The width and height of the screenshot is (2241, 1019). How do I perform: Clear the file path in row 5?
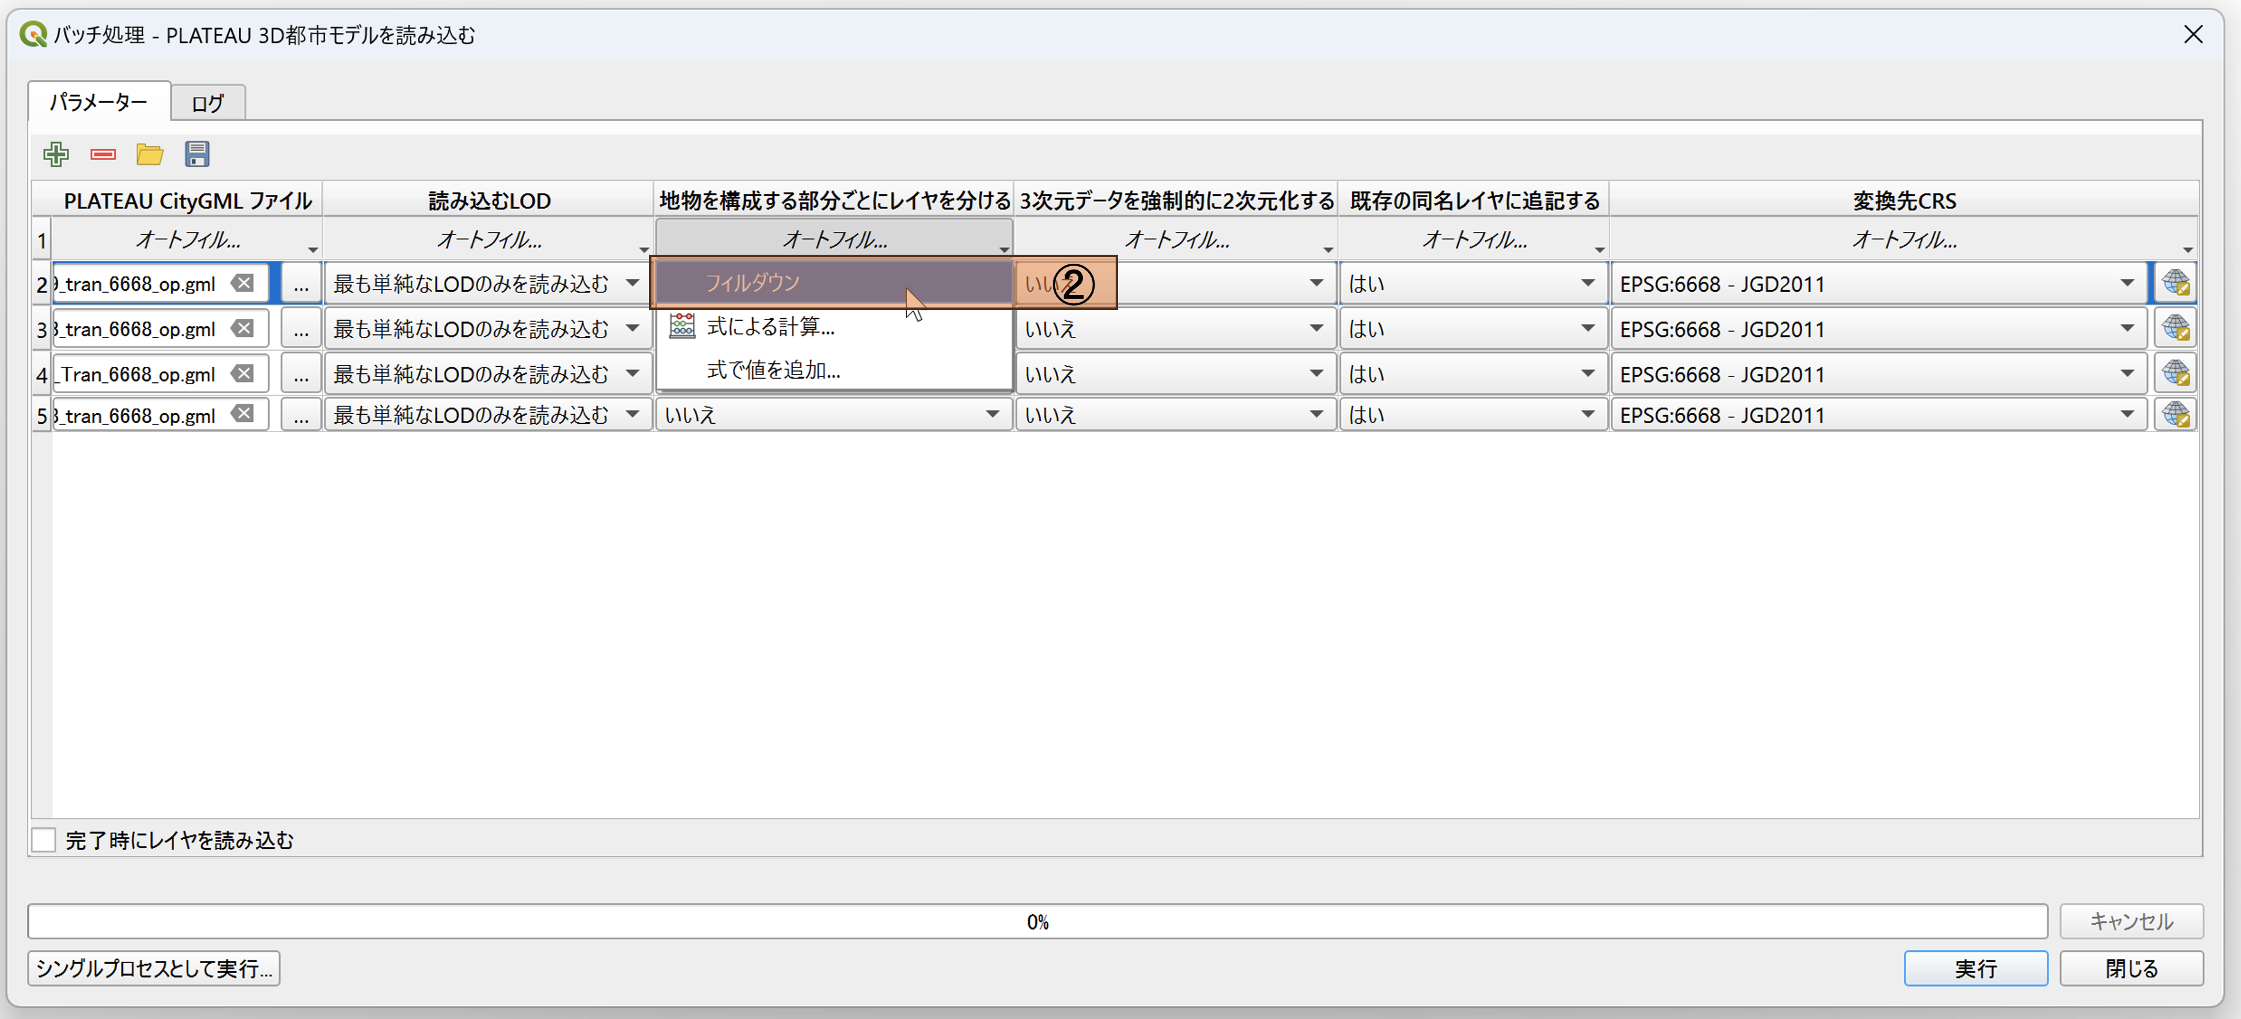pos(243,415)
